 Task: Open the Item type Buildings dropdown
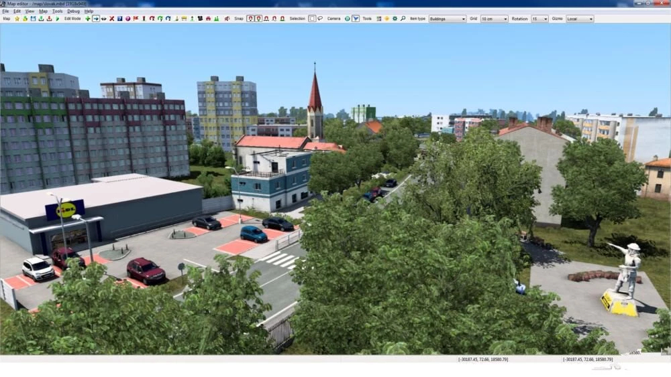pos(447,19)
